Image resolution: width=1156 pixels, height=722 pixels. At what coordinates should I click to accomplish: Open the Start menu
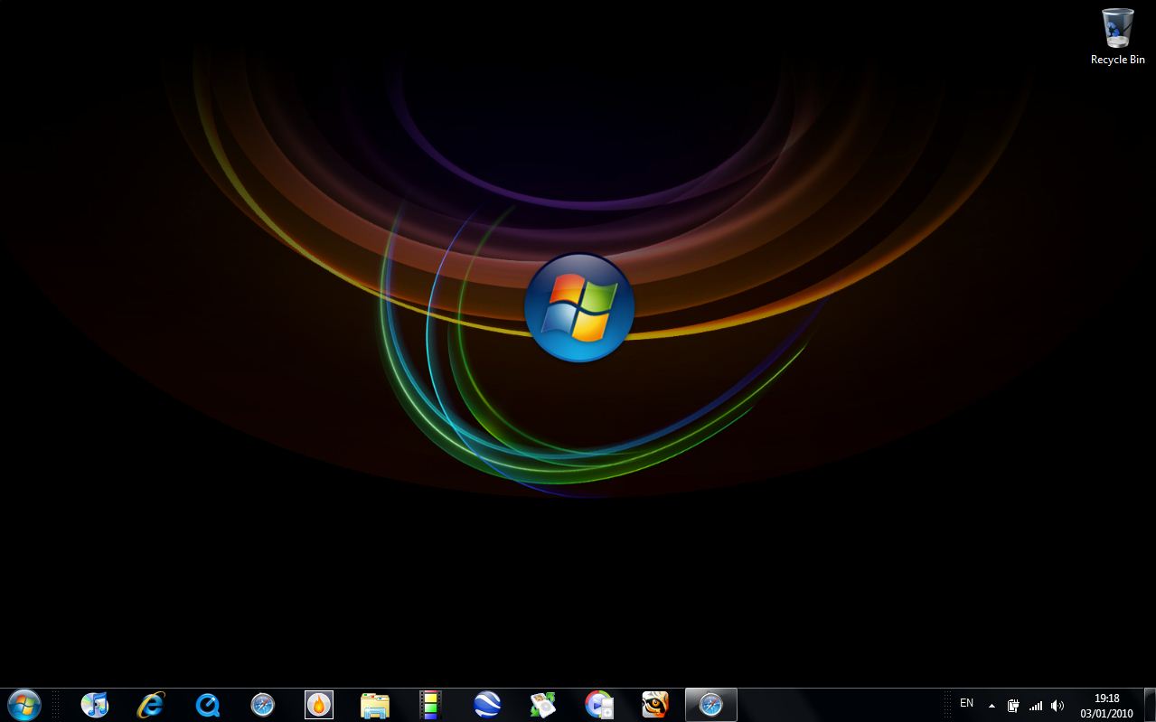tap(25, 704)
